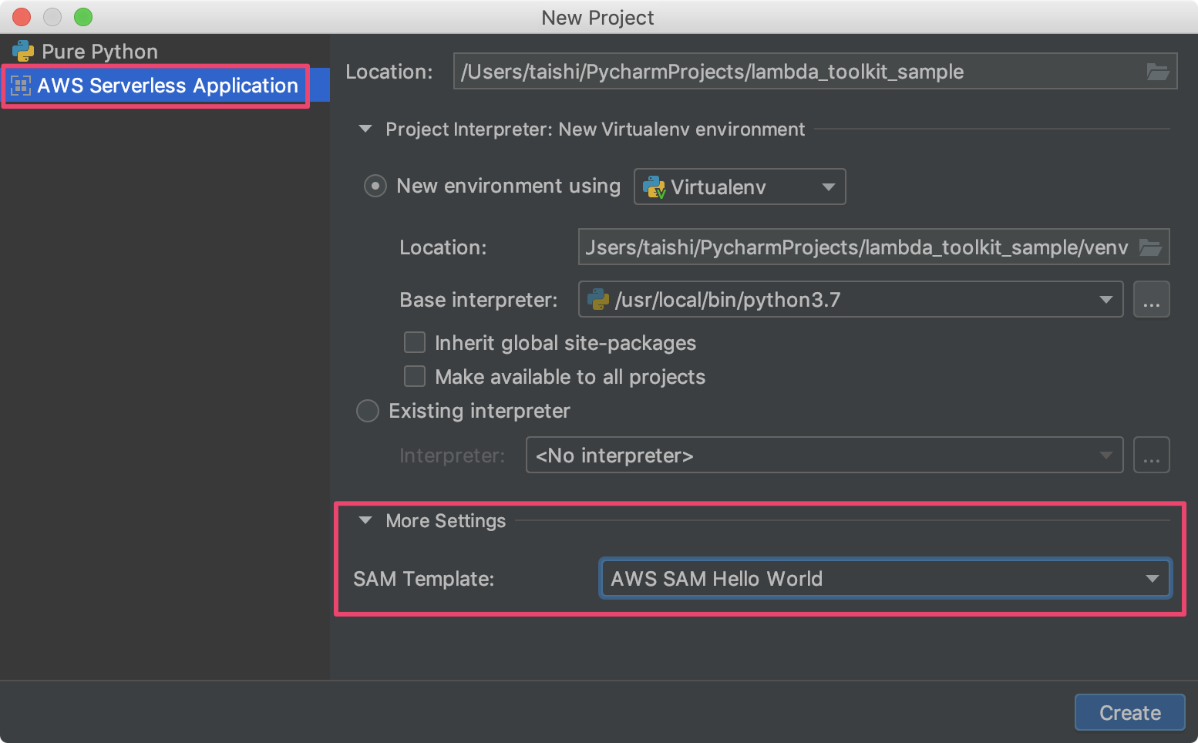Click the Create button
This screenshot has width=1198, height=743.
coord(1129,712)
